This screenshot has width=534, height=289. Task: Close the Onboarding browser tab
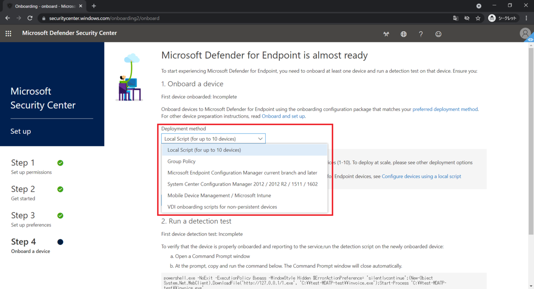coord(81,6)
